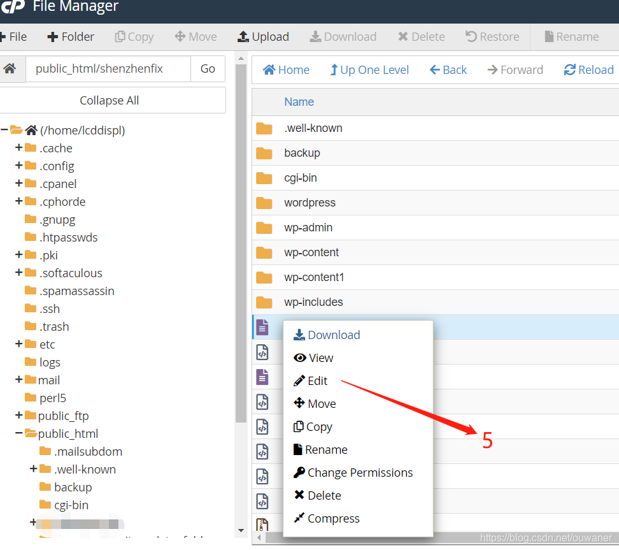The image size is (619, 550).
Task: Choose Move in the context menu
Action: pos(315,404)
